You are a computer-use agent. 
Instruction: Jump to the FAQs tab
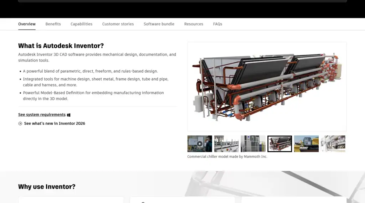[x=218, y=24]
